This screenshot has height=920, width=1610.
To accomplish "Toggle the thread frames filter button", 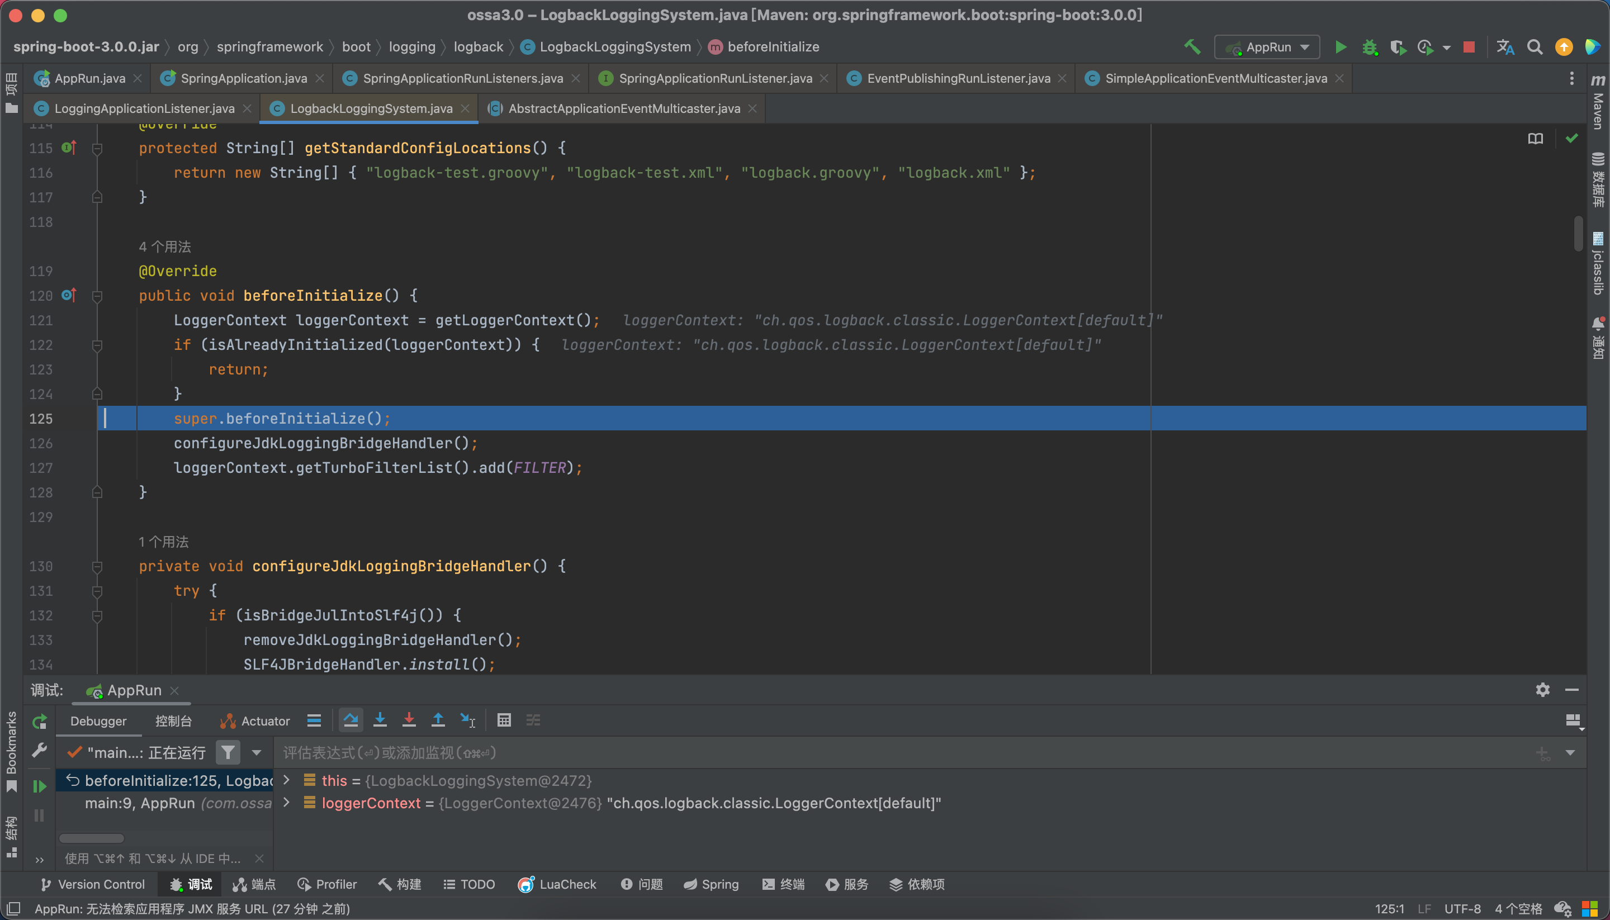I will tap(228, 752).
